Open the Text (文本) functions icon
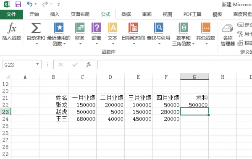252x159 pixels. coord(113,28)
